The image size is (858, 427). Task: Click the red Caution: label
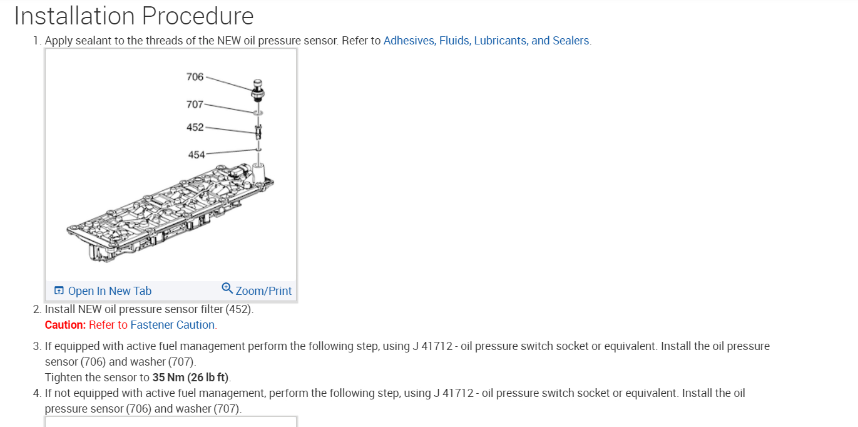click(x=65, y=325)
